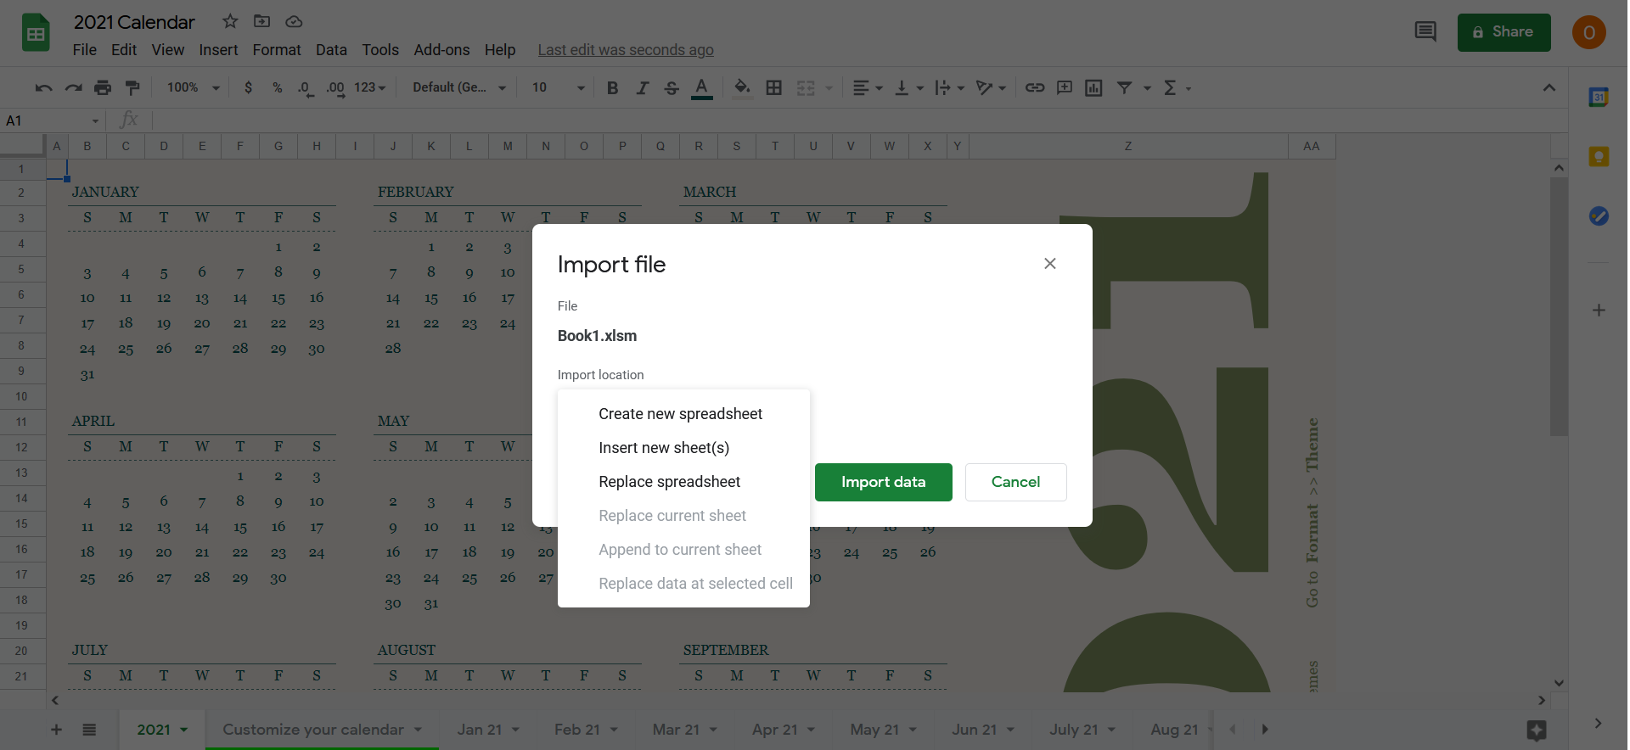Open the comment history icon

coord(1425,32)
